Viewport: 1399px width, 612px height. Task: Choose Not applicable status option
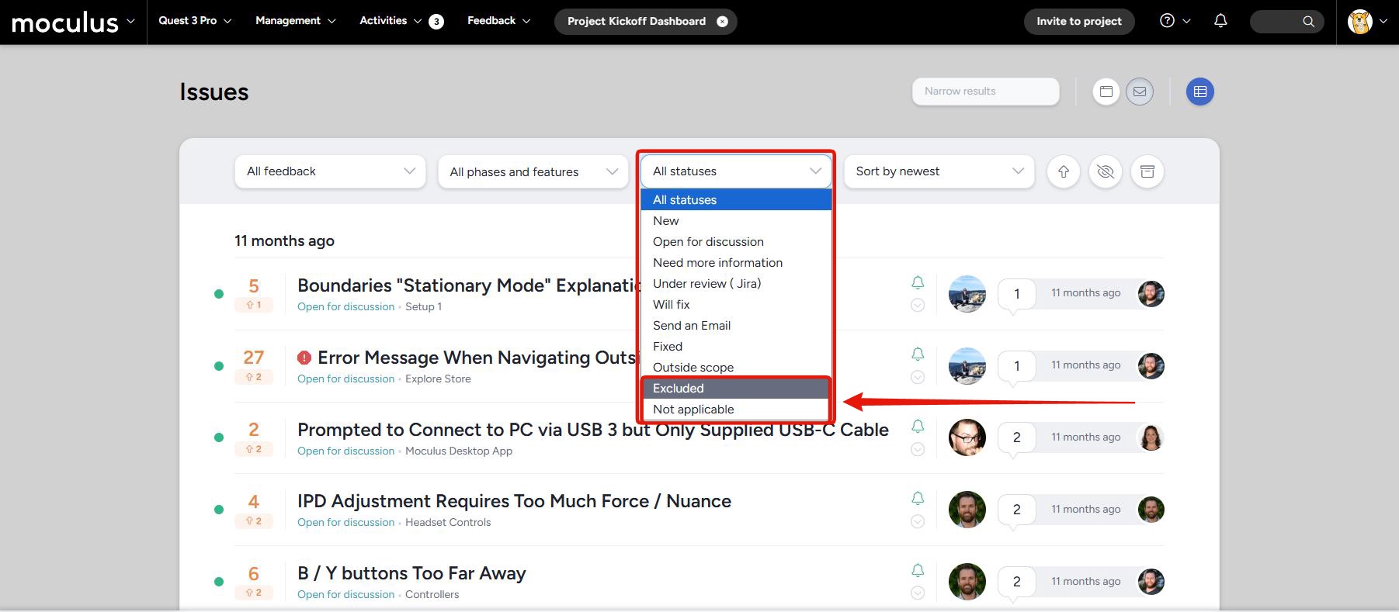click(693, 410)
